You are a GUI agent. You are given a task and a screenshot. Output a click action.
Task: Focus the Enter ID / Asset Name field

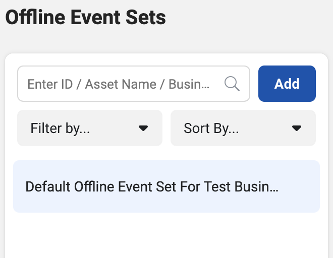coord(134,84)
